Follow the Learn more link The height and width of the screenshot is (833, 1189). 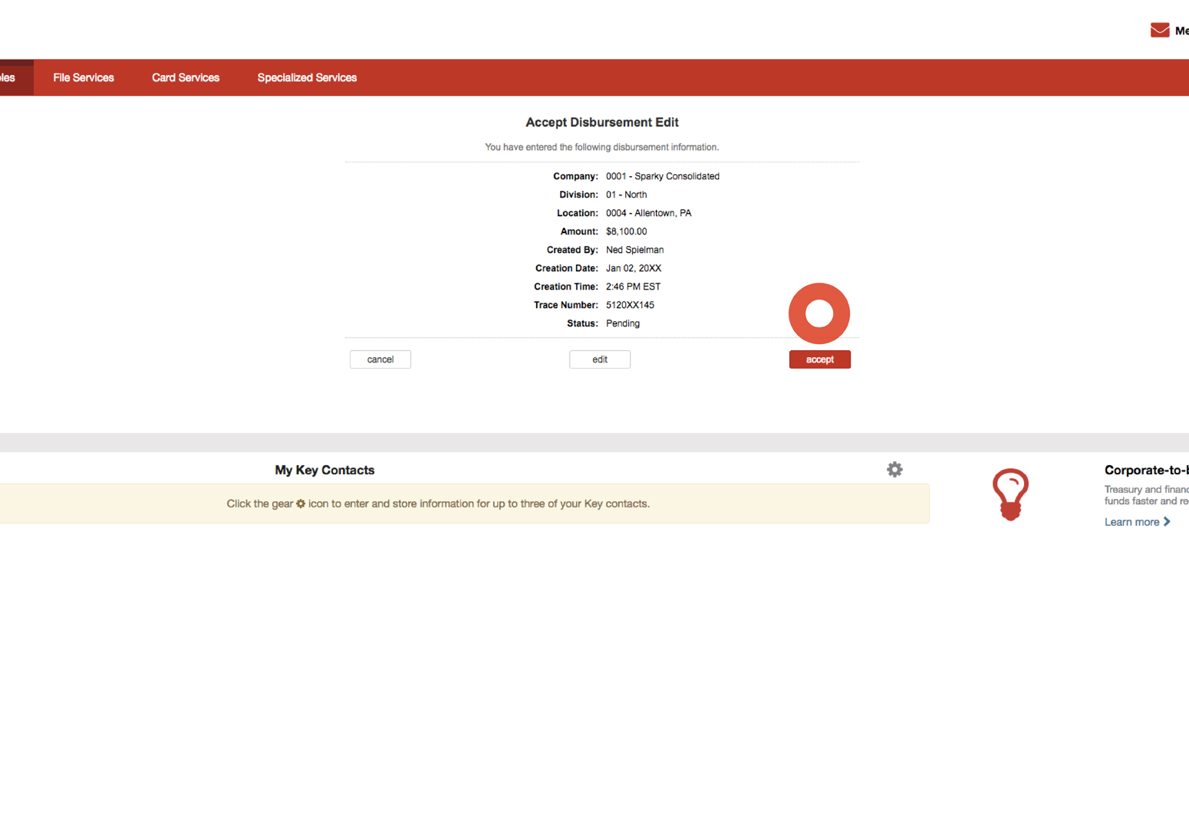1131,522
